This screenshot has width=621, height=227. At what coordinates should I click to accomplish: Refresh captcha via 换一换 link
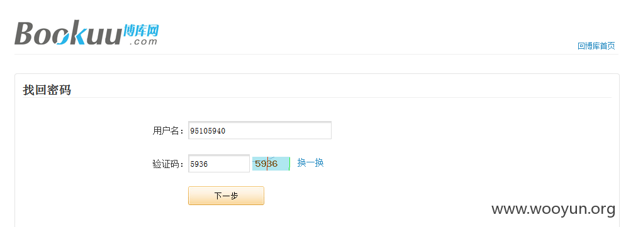311,162
